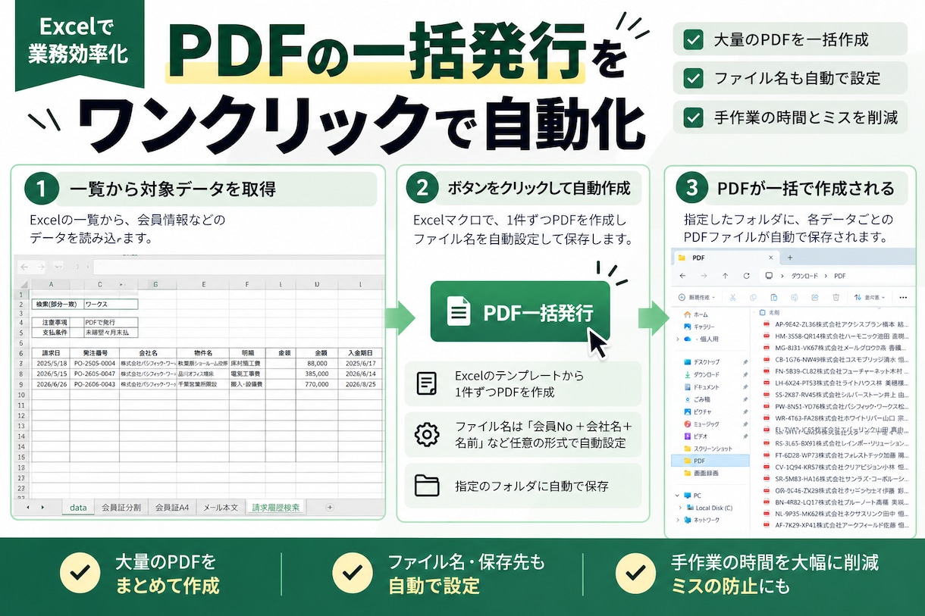925x616 pixels.
Task: Go back in the Explorer window
Action: tap(682, 276)
